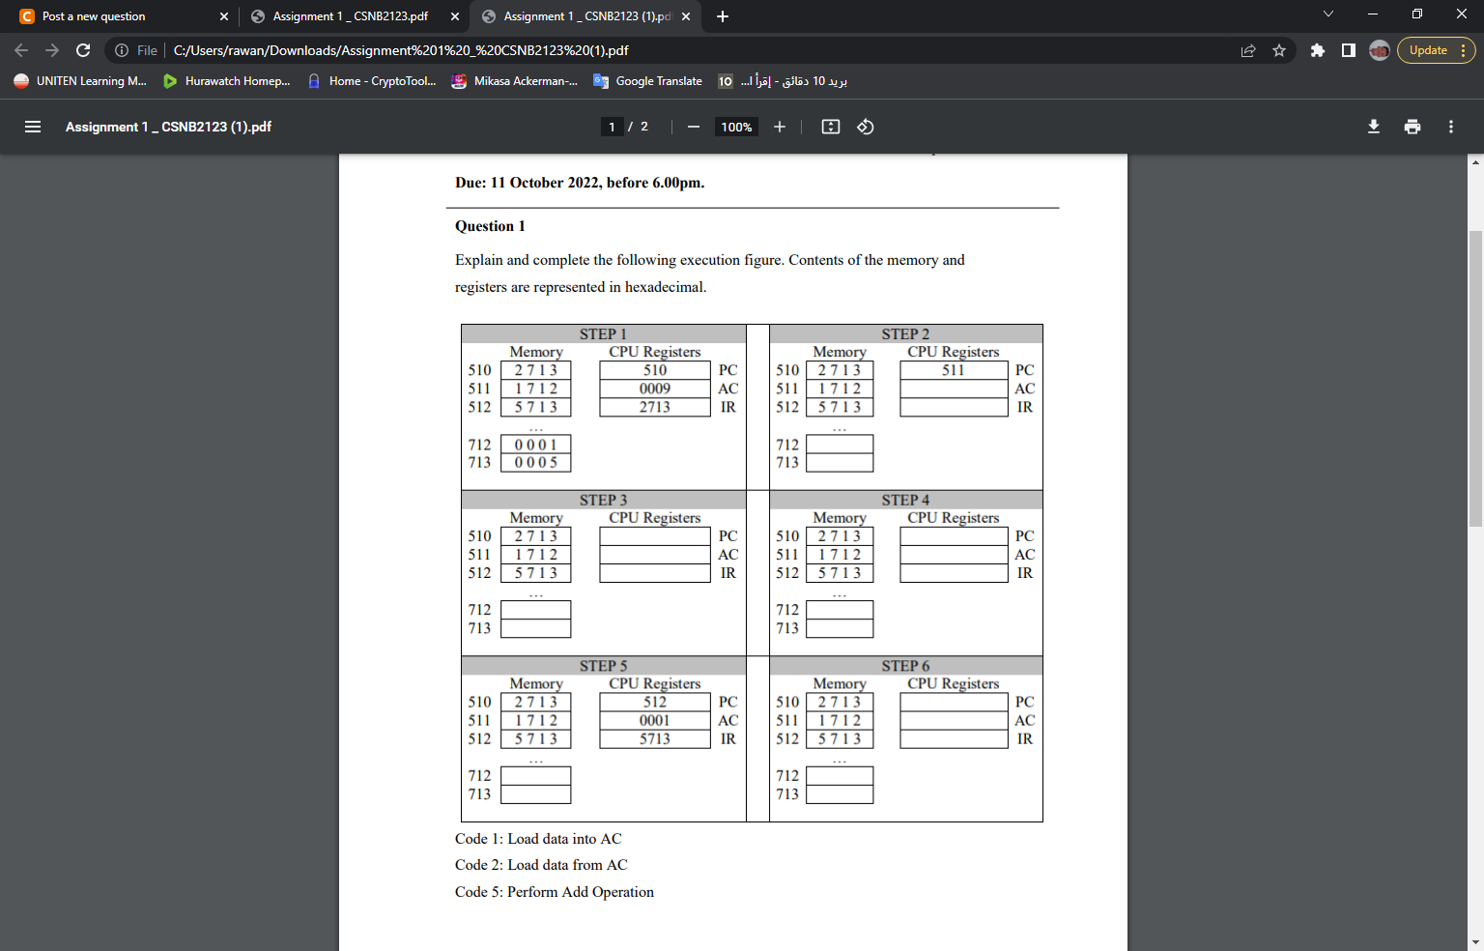Open the Google Translate bookmark

pos(648,81)
